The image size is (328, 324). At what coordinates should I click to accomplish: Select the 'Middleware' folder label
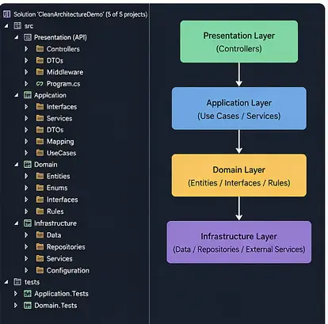(x=65, y=72)
